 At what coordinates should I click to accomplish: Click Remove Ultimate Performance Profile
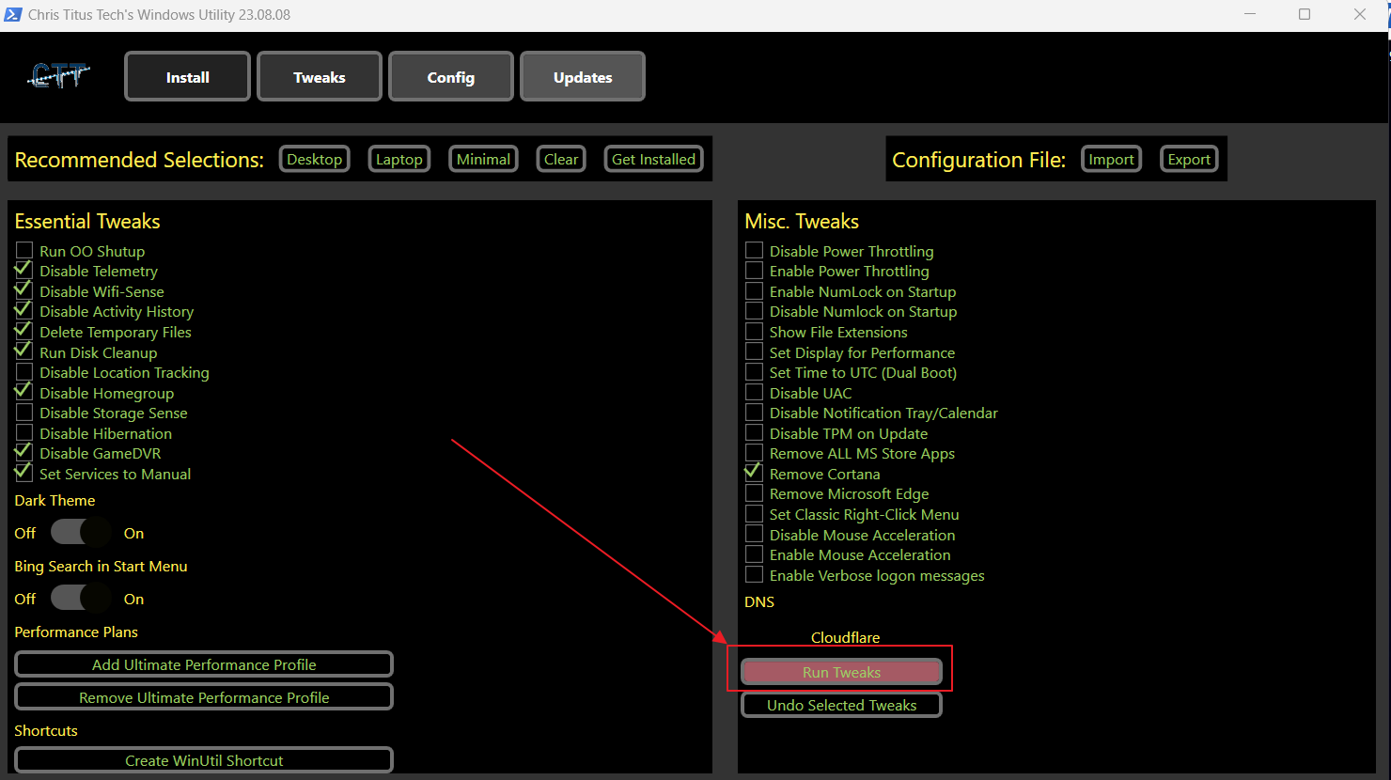pos(204,697)
